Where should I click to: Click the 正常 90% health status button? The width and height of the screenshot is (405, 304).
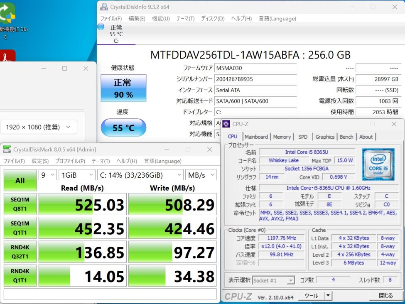[x=123, y=88]
